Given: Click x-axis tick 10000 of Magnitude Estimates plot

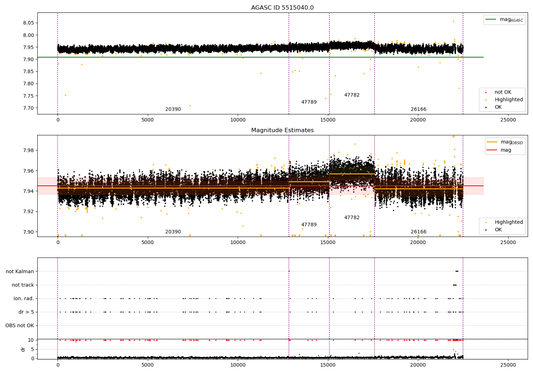Looking at the screenshot, I should (238, 243).
